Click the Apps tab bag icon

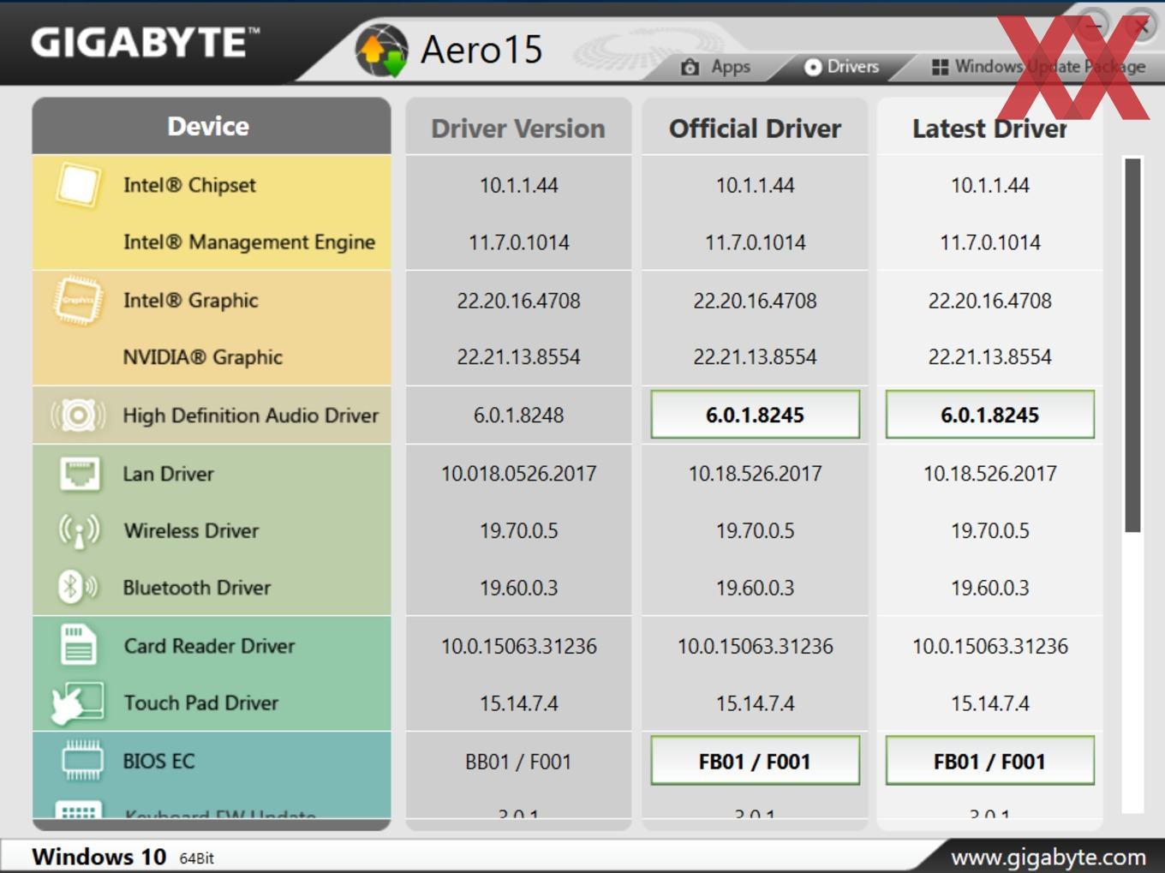(x=690, y=67)
